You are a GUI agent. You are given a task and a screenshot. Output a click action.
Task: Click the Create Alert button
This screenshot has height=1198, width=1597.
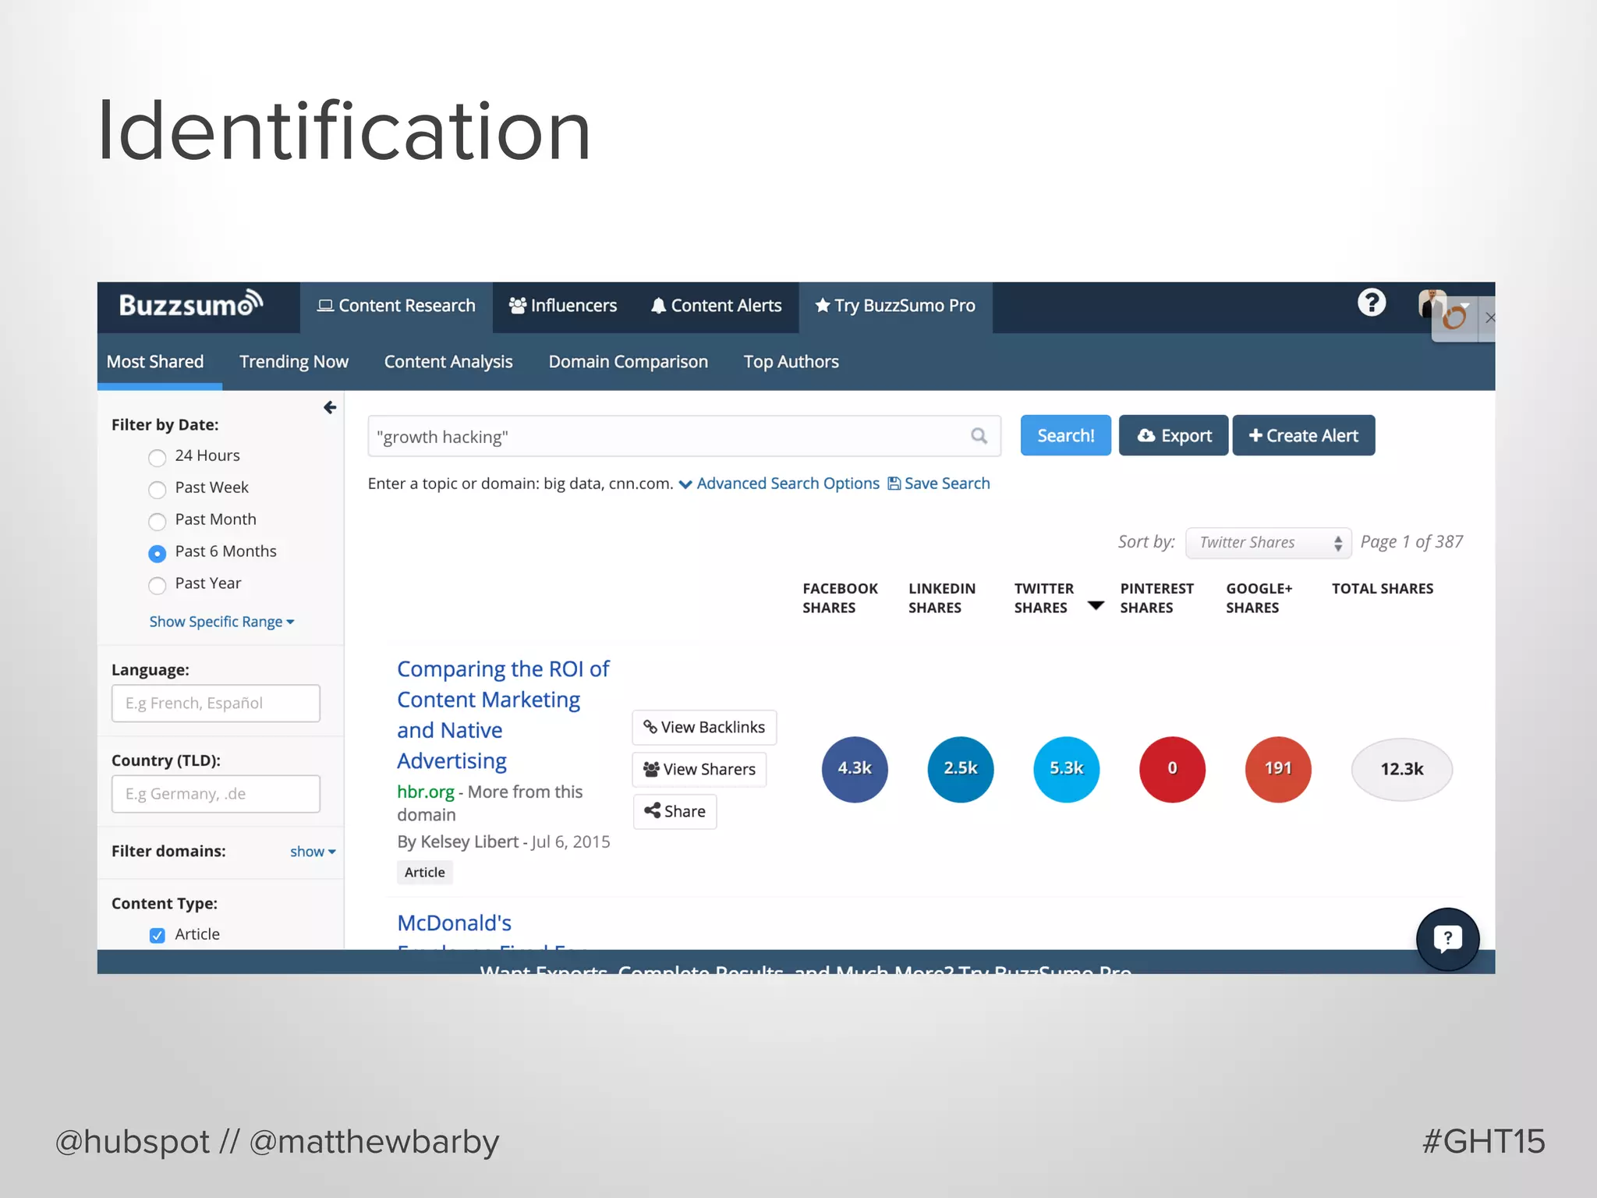click(x=1304, y=435)
